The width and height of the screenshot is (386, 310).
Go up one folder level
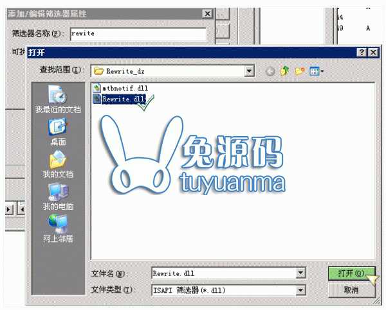point(284,71)
